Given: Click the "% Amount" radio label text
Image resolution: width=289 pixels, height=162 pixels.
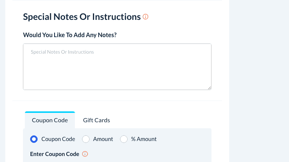Looking at the screenshot, I should click(x=144, y=139).
